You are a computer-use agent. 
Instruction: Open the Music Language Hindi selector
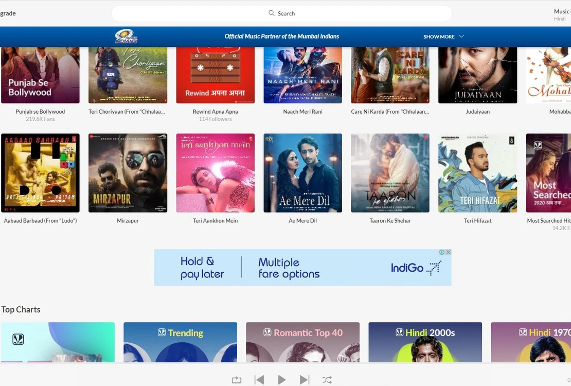coord(561,15)
